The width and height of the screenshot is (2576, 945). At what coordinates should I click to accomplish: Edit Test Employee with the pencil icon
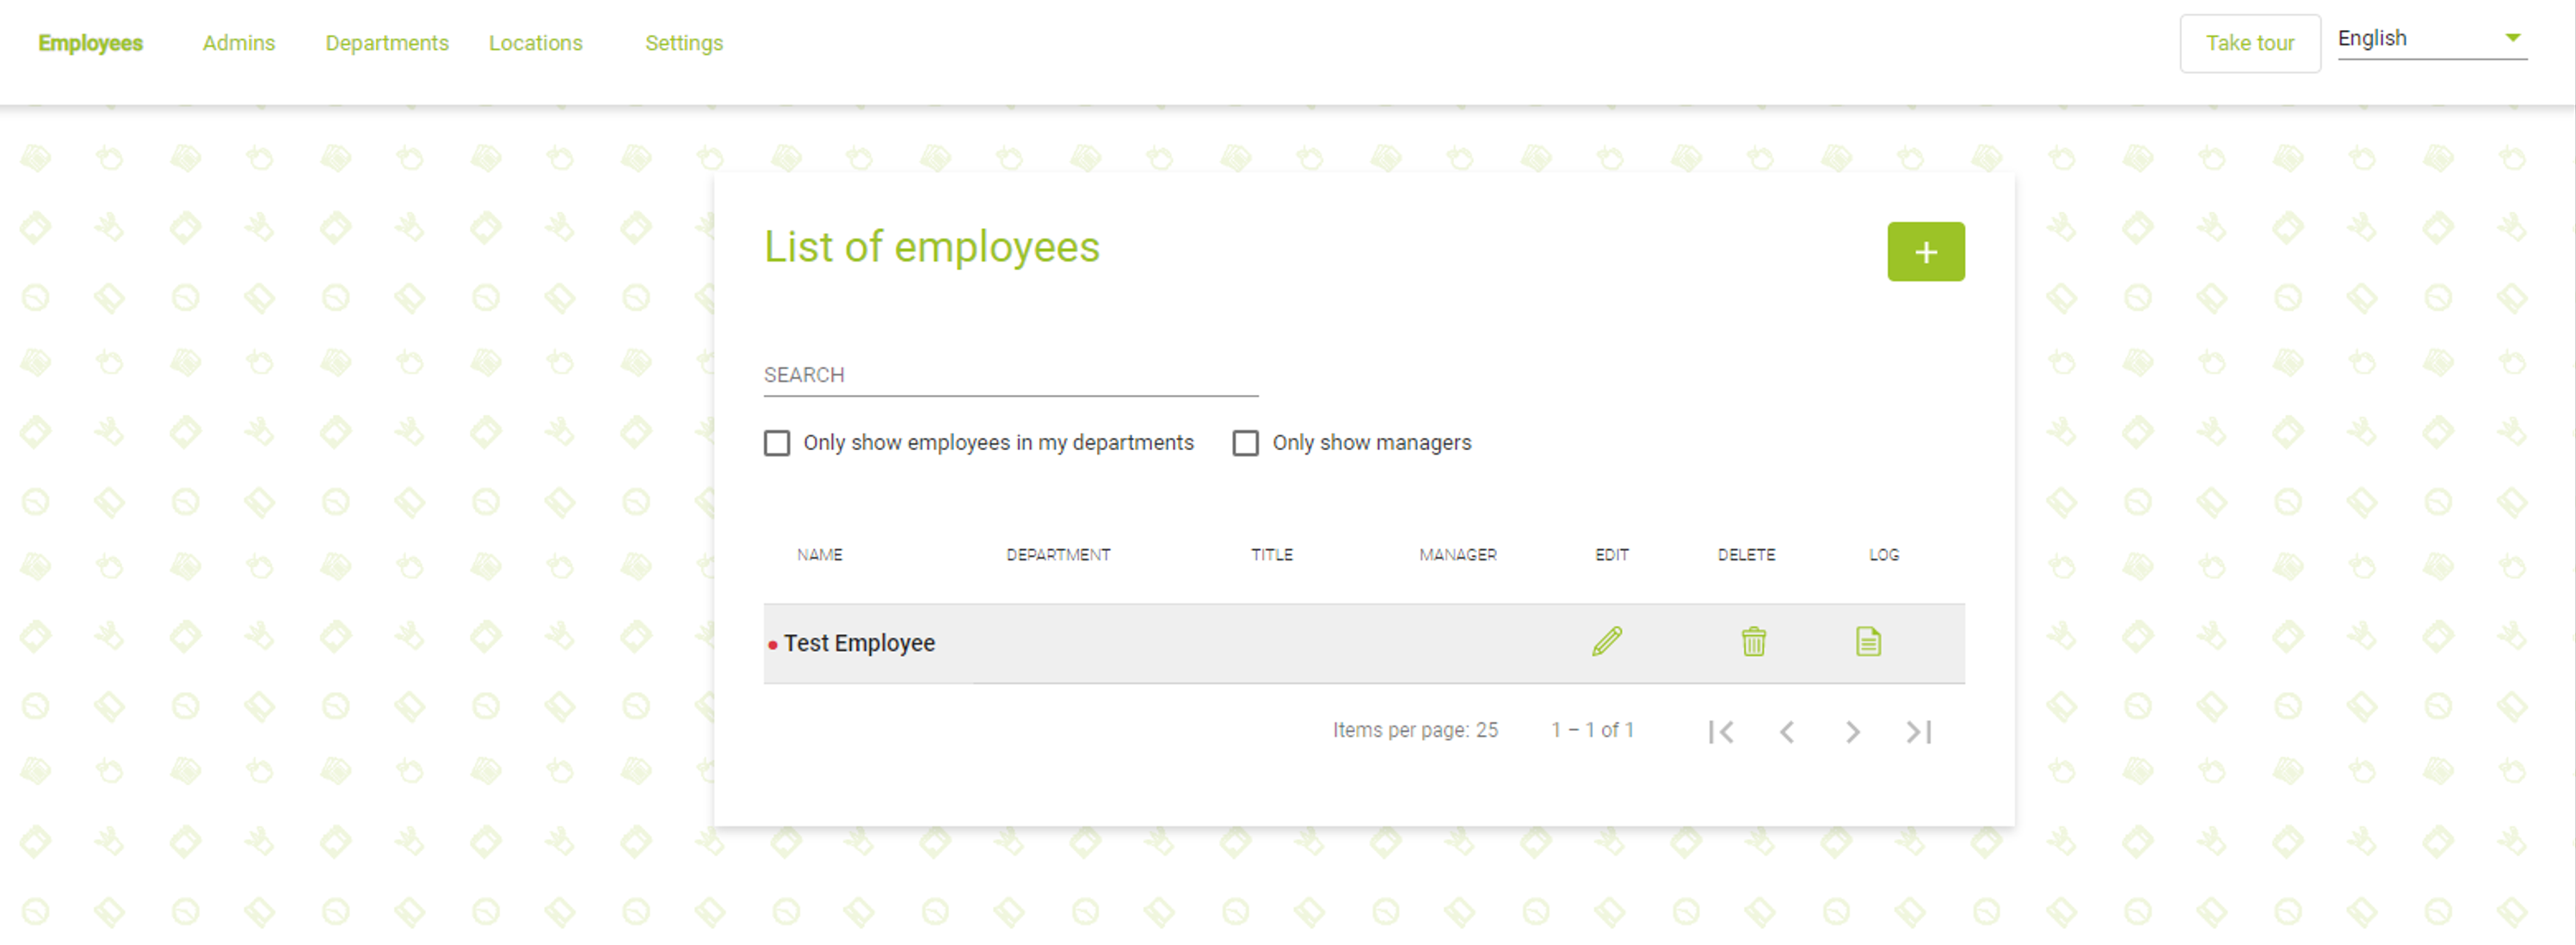[1607, 641]
